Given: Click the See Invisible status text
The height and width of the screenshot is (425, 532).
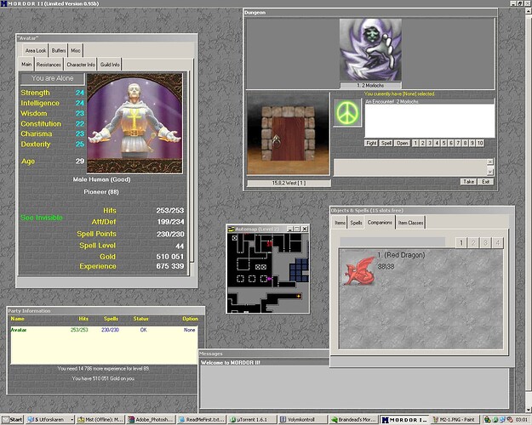Looking at the screenshot, I should [42, 218].
